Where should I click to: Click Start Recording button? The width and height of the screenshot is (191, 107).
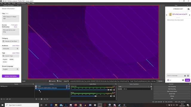(172, 89)
